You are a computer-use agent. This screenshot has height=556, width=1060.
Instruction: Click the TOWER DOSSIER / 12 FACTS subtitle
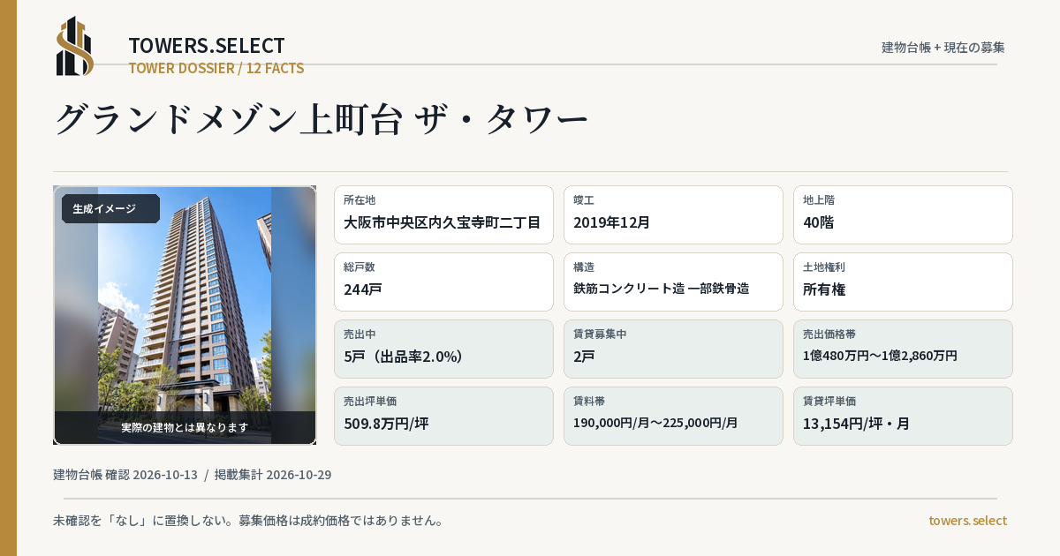click(x=216, y=68)
